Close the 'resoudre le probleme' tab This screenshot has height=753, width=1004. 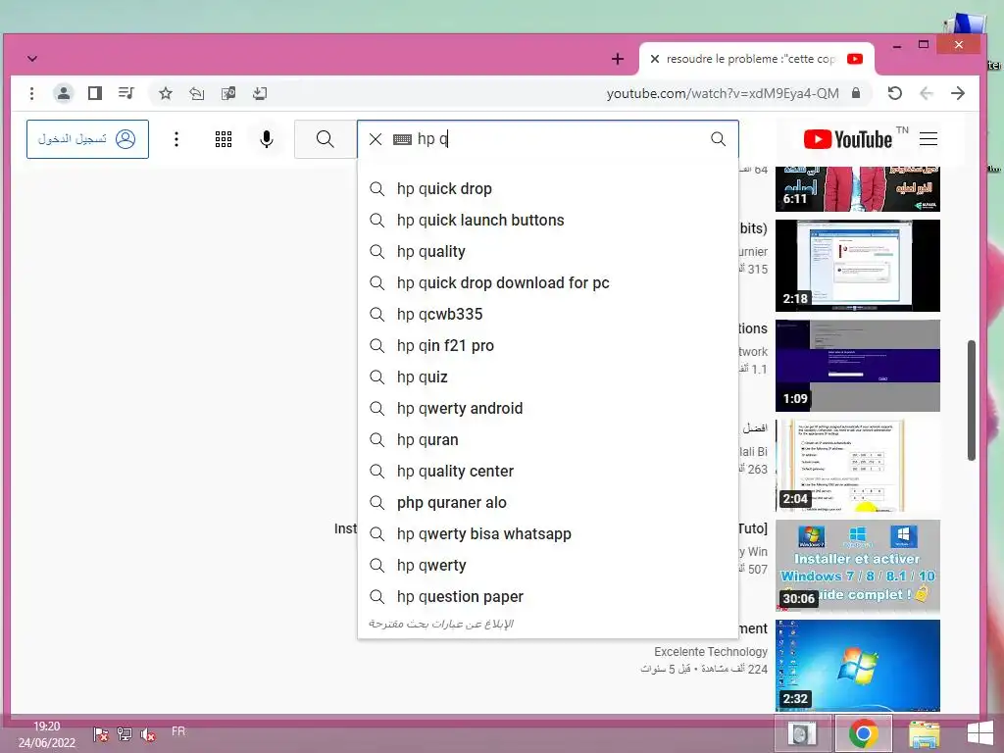[x=654, y=59]
